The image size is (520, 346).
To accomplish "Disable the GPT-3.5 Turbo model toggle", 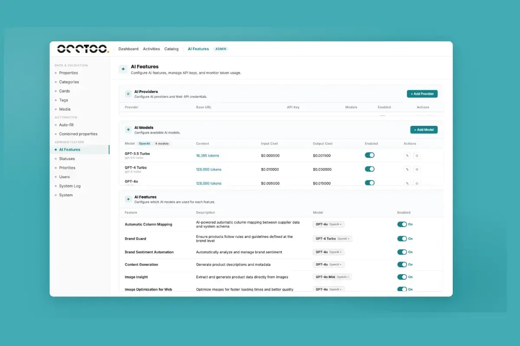I will tap(370, 155).
